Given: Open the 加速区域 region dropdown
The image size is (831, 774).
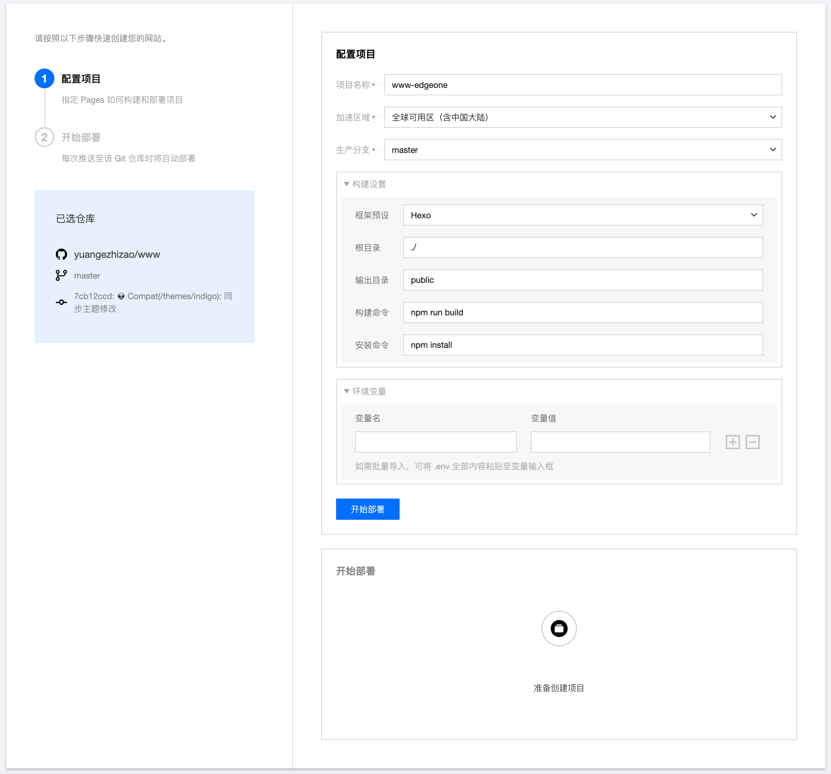Looking at the screenshot, I should point(582,118).
